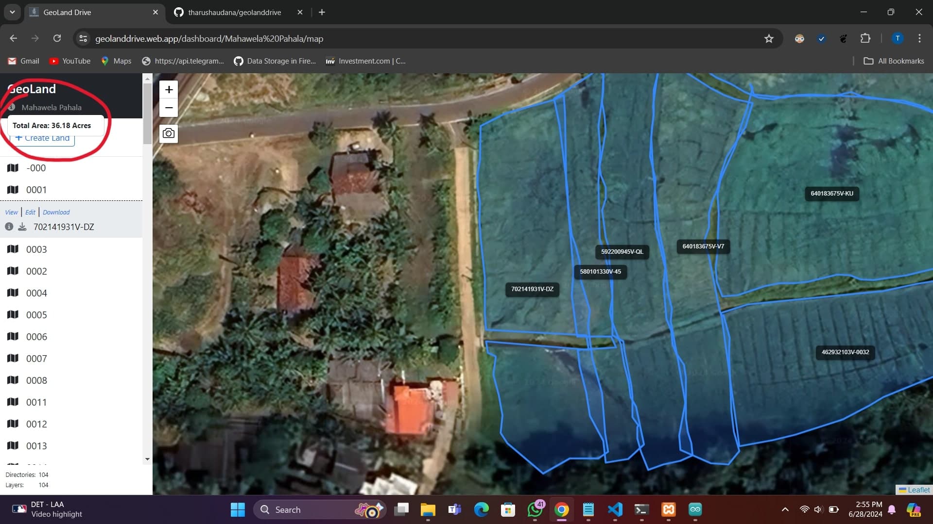The width and height of the screenshot is (933, 524).
Task: Select the 0007 directory in sidebar
Action: [x=36, y=359]
